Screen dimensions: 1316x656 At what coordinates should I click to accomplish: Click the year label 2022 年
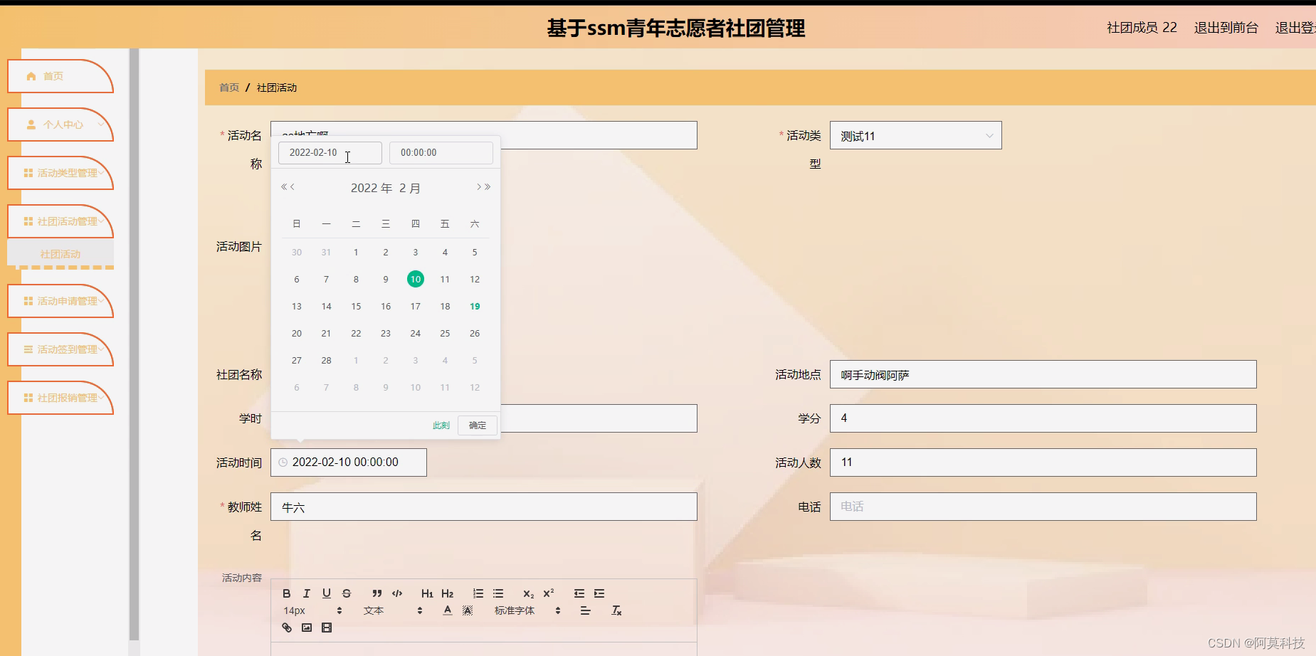click(x=372, y=188)
